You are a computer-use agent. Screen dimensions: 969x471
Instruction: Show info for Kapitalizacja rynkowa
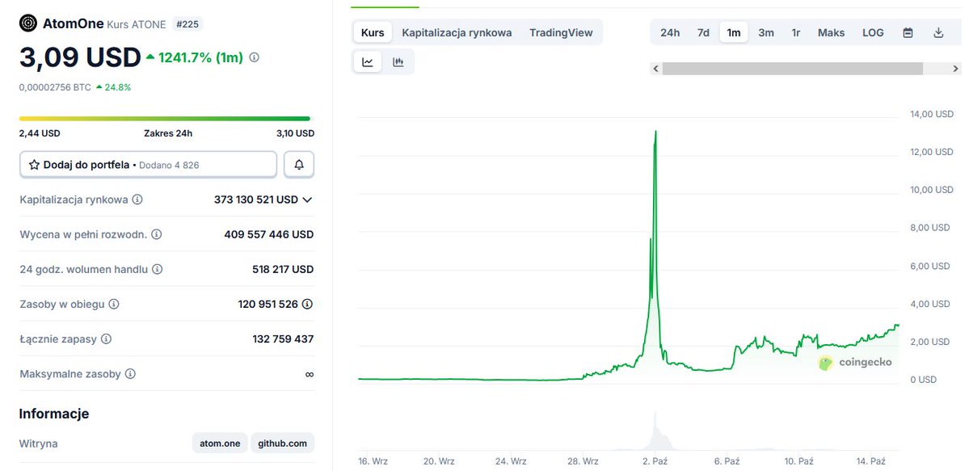tap(138, 200)
